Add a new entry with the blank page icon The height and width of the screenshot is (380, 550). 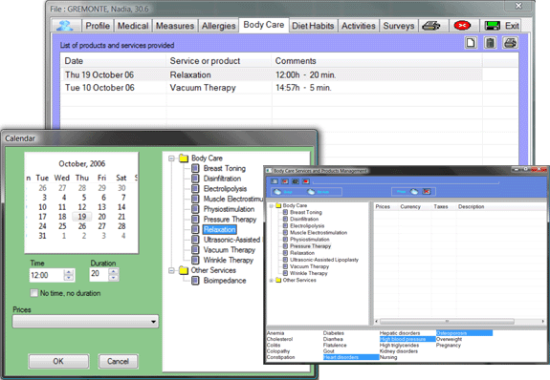coord(471,43)
